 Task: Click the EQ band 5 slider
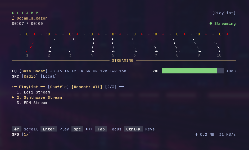[x=113, y=45]
